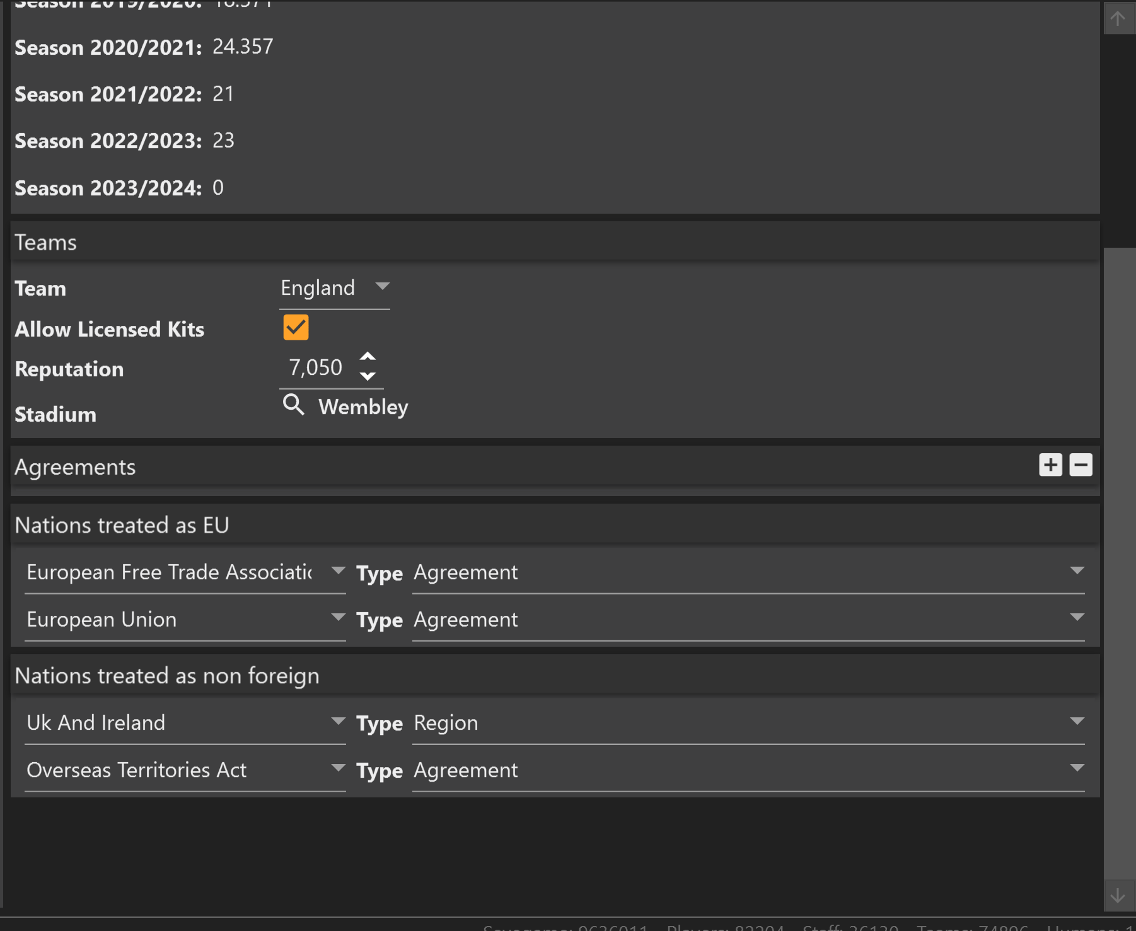Screen dimensions: 1136x931
Task: Open the Type dropdown for the European Union row
Action: pyautogui.click(x=748, y=620)
